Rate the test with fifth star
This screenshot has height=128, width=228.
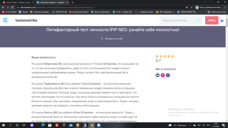pyautogui.click(x=172, y=56)
